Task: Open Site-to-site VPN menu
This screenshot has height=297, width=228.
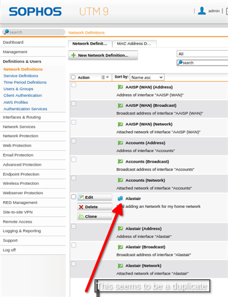Action: coord(17,212)
